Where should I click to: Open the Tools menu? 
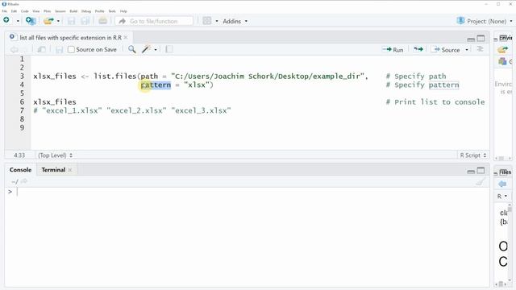point(112,11)
